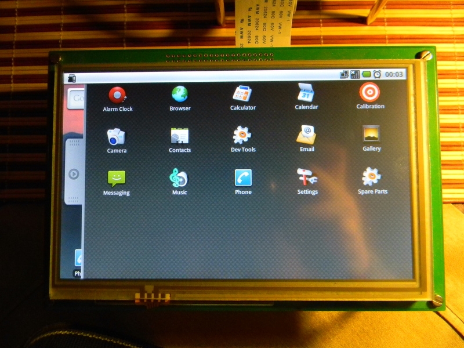Open the Contacts app
The width and height of the screenshot is (464, 348).
pyautogui.click(x=180, y=140)
